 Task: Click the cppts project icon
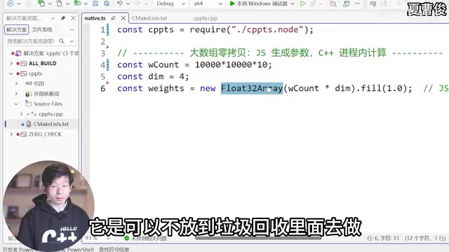[23, 73]
